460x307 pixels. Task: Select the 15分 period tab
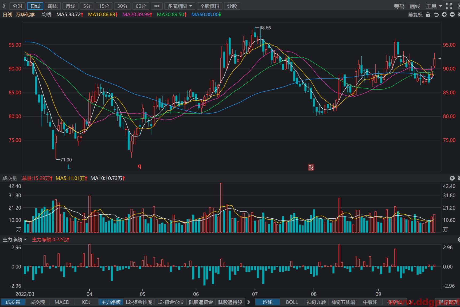coord(104,6)
